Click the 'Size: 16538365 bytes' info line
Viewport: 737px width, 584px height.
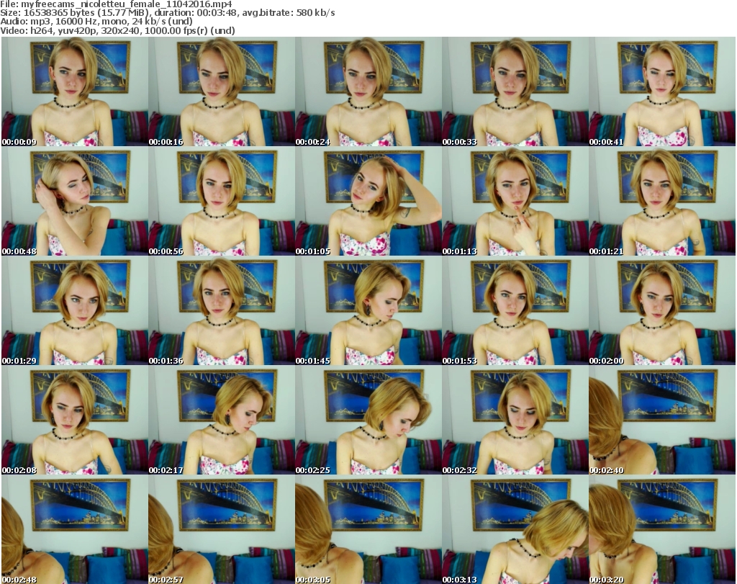click(x=167, y=13)
